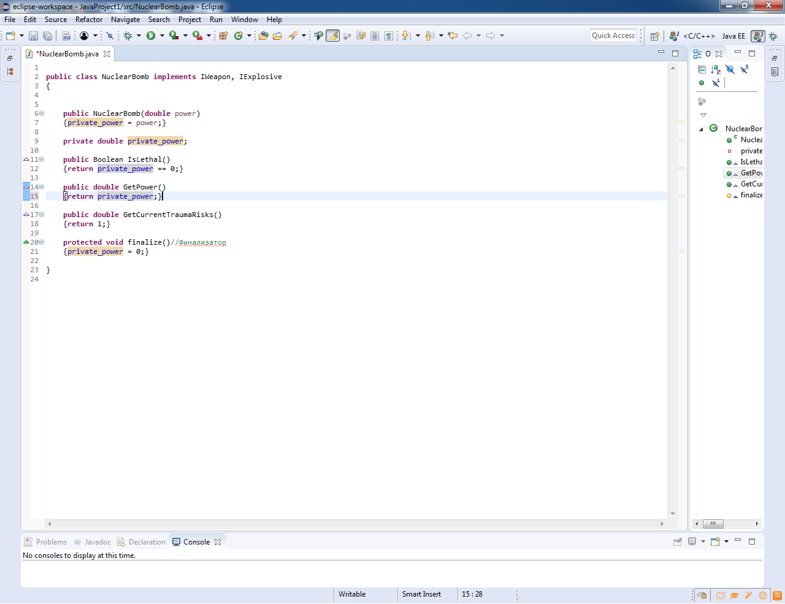
Task: Select the active Java perspective icon
Action: [x=758, y=36]
